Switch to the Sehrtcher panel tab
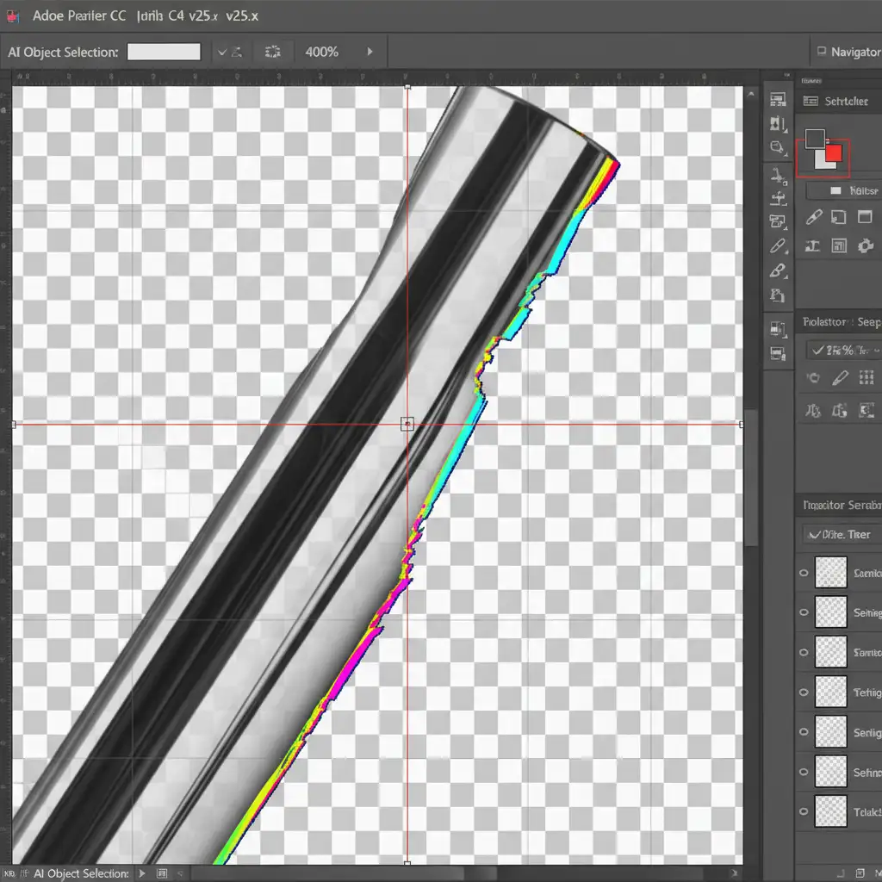The image size is (882, 882). pos(840,101)
